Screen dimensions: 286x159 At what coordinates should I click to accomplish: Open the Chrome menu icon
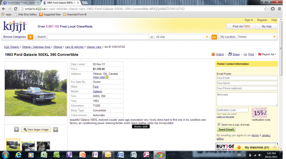280,9
